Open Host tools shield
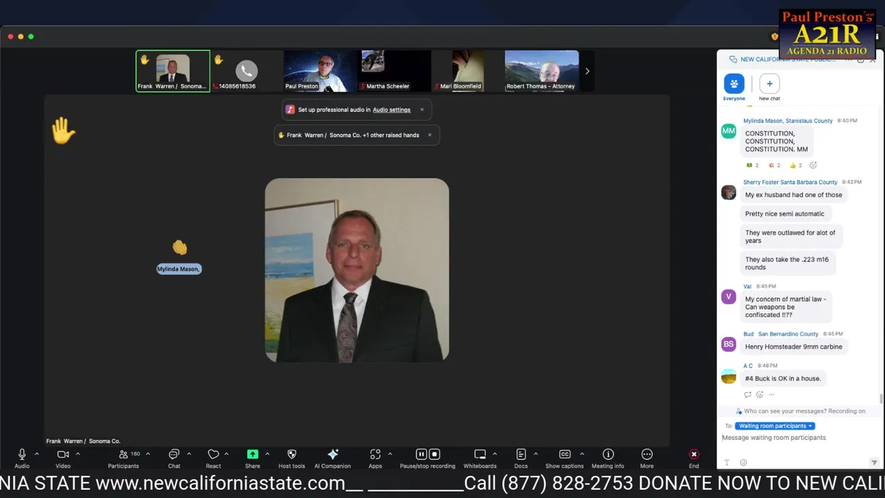 292,458
